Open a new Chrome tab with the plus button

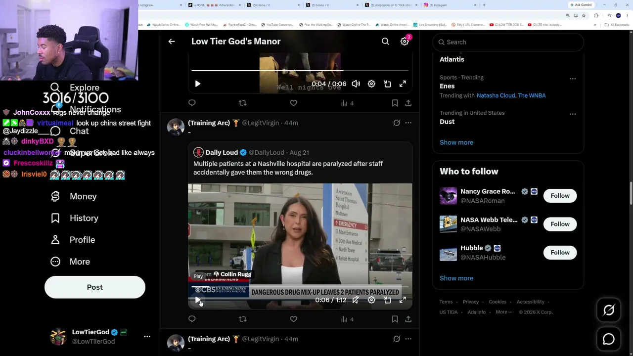[484, 5]
